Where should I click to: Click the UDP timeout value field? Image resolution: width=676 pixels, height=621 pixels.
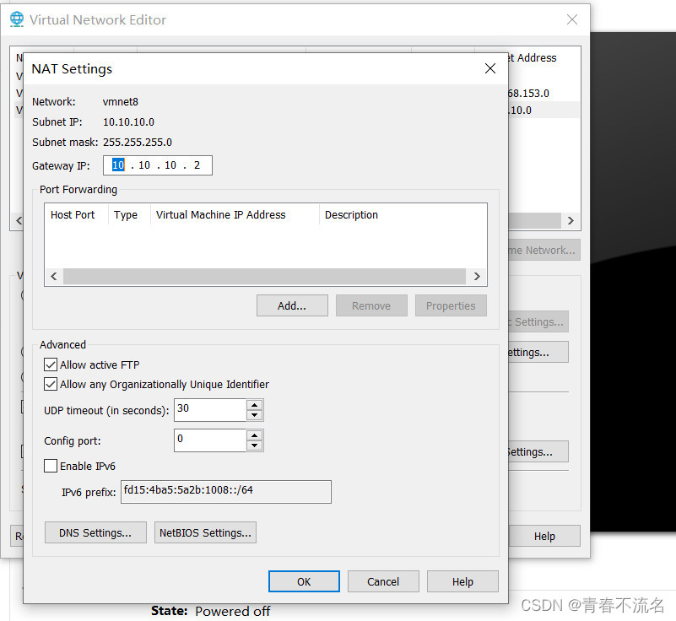coord(210,410)
